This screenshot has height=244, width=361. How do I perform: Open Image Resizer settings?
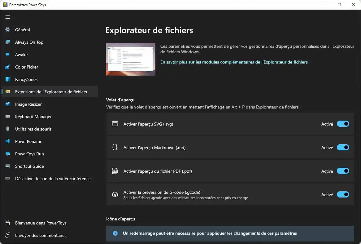click(x=50, y=104)
